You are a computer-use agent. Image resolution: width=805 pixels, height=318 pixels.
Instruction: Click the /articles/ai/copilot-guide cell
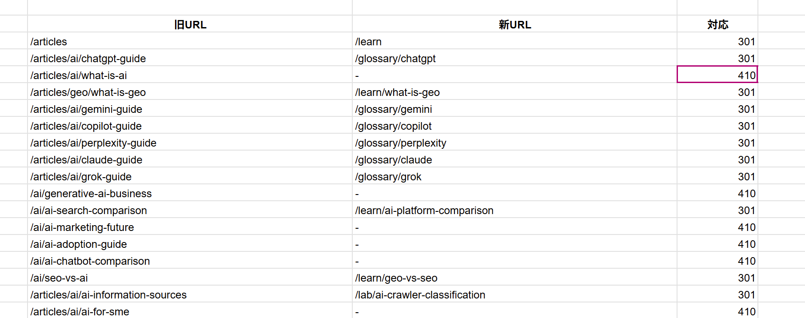[190, 126]
